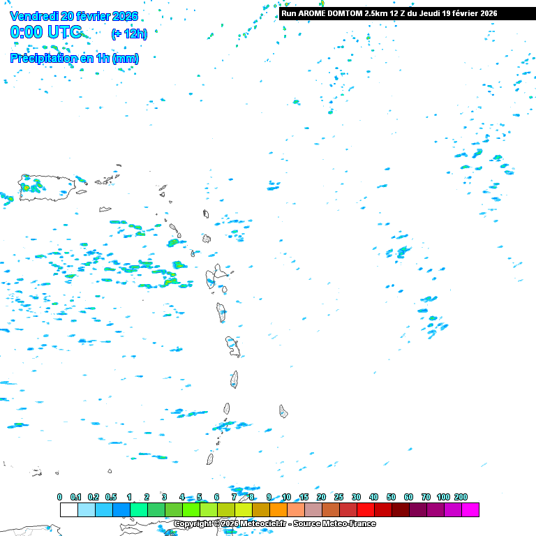Click the white 0 mm legend swatch
Screen dimensions: 536x536
[68, 509]
